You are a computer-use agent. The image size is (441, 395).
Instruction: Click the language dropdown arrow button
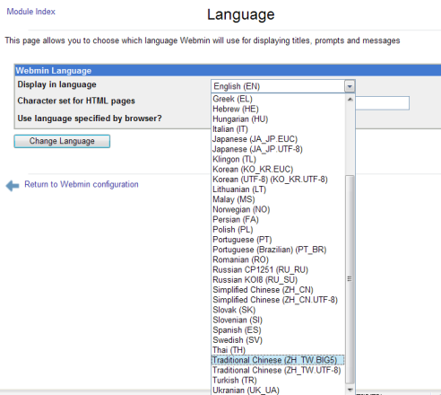click(x=350, y=86)
